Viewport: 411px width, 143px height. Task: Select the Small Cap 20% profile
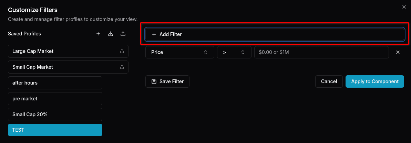[55, 114]
